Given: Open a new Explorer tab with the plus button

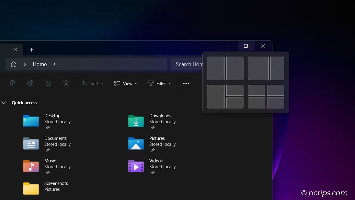Looking at the screenshot, I should (x=32, y=50).
